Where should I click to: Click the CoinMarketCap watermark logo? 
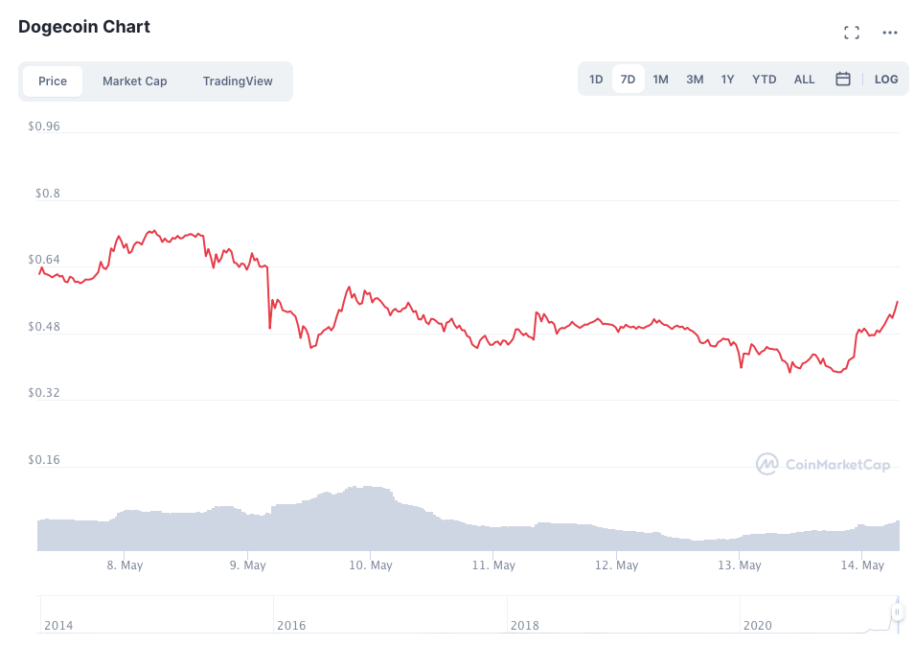(x=823, y=465)
